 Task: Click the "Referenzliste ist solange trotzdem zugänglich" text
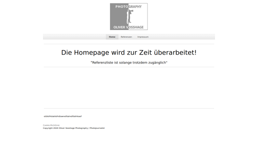tap(129, 63)
